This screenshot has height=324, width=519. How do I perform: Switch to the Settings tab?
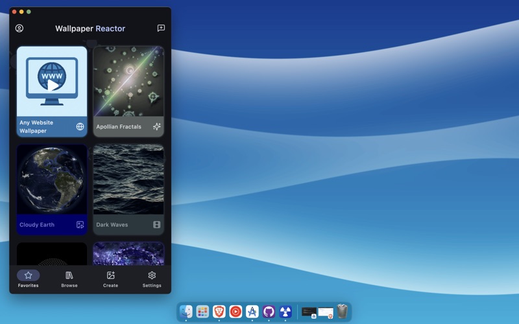(x=152, y=279)
